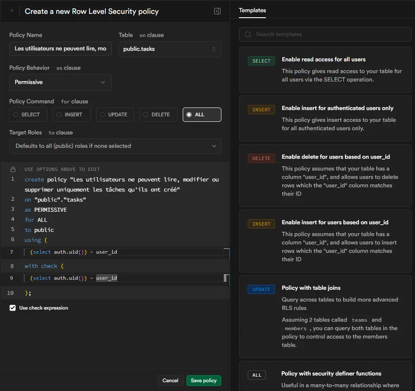The height and width of the screenshot is (391, 415).
Task: Click the 'to public' code line
Action: [x=39, y=230]
